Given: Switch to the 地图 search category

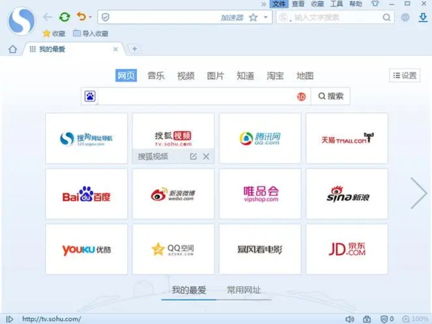Looking at the screenshot, I should tap(305, 75).
